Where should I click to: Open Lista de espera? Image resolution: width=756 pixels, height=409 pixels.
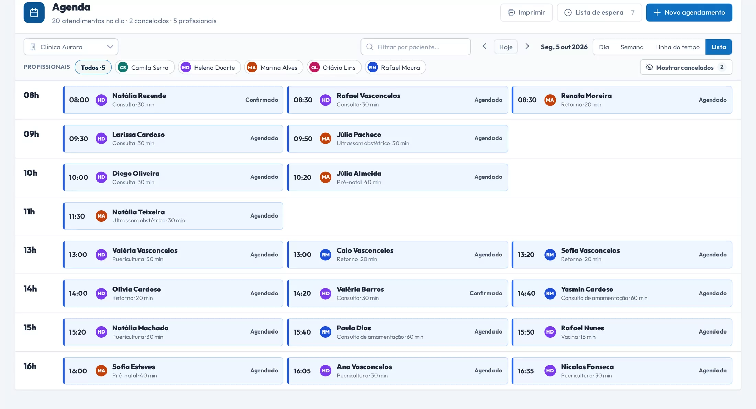click(599, 13)
